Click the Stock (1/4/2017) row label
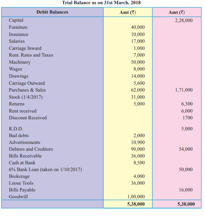The width and height of the screenshot is (205, 216). 26,97
